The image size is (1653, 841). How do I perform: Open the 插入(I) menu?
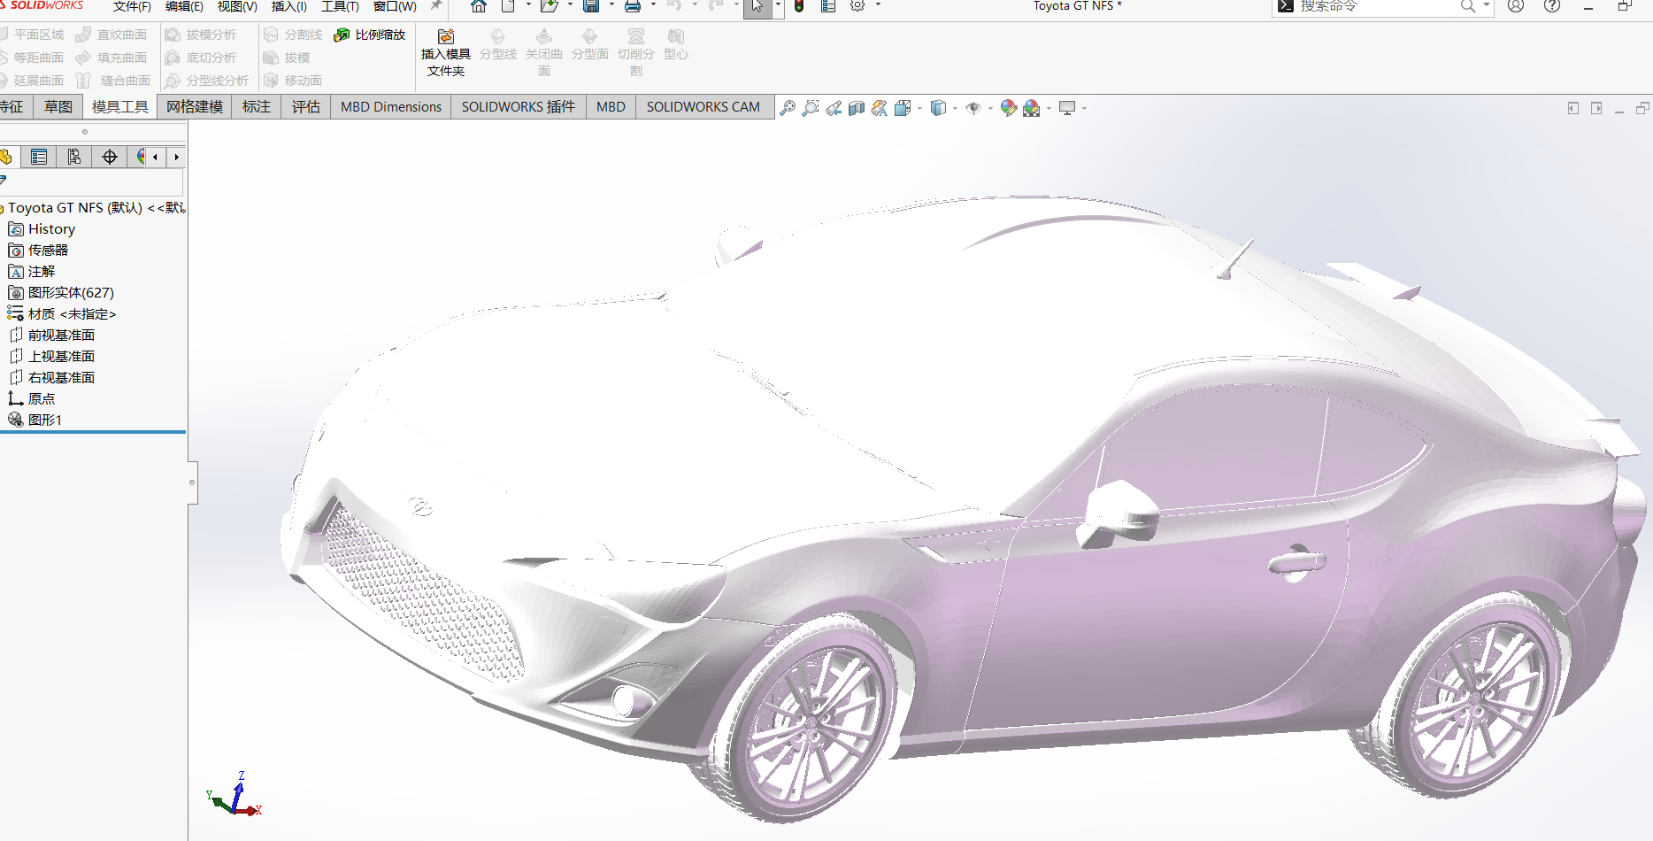pos(288,6)
